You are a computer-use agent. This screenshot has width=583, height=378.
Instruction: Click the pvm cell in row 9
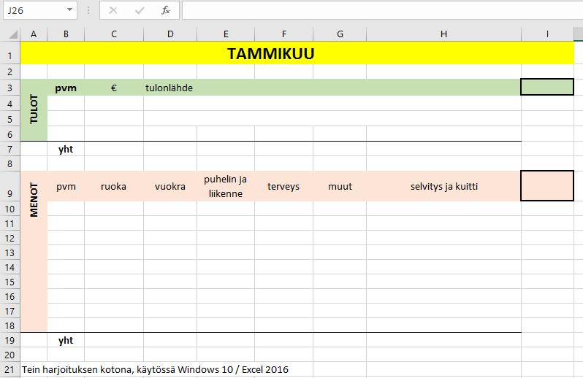[66, 186]
